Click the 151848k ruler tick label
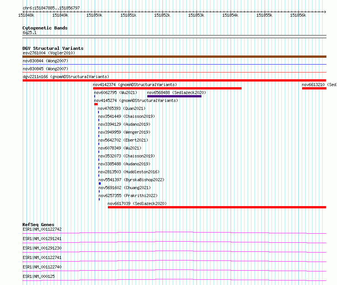Image resolution: width=337 pixels, height=285 pixels. click(x=26, y=15)
